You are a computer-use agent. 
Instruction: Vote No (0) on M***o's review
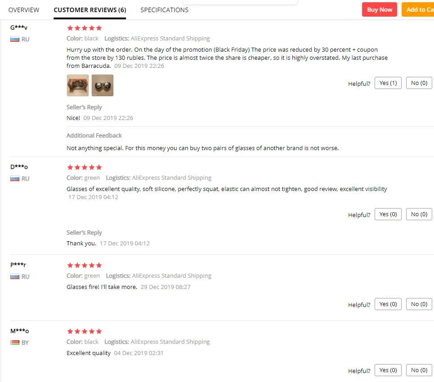(419, 370)
